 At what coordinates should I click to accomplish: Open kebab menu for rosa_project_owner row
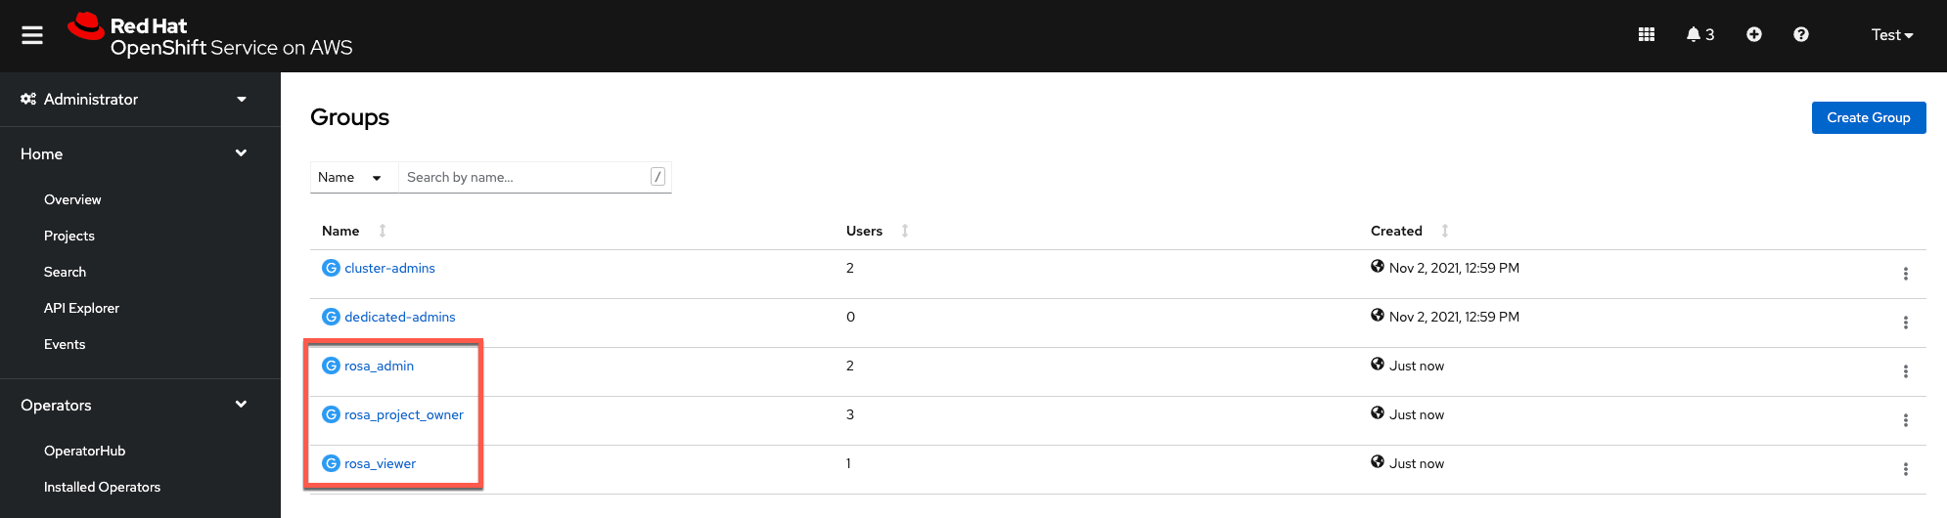[1906, 420]
